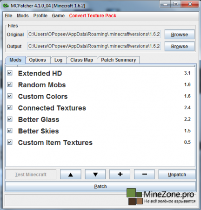Image resolution: width=201 pixels, height=210 pixels.
Task: Click version 3.1 of Extended HD
Action: (188, 73)
